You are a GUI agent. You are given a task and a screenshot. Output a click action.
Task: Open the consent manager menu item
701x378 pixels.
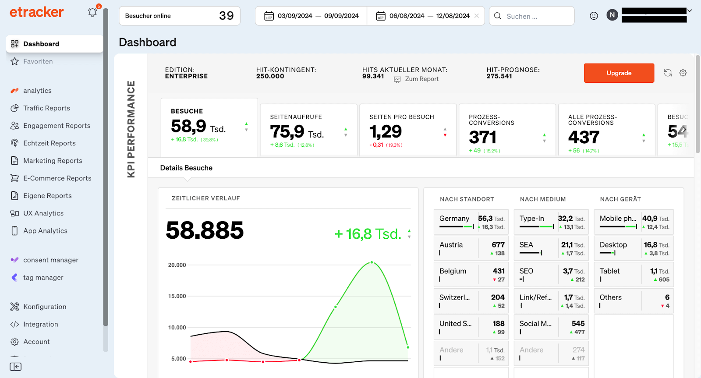click(50, 260)
